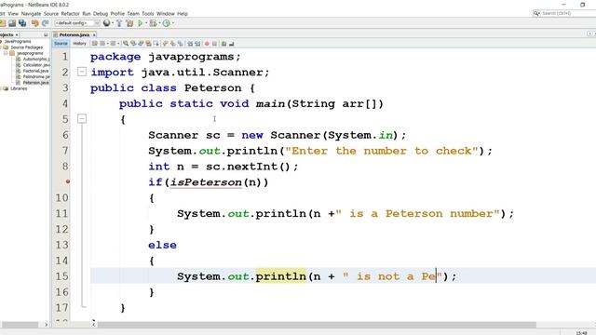
Task: Click the Next Bookmark icon
Action: 173,44
